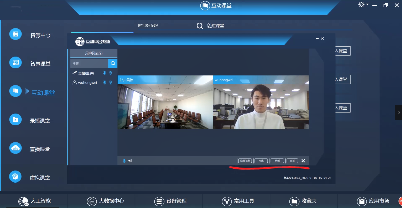402x208 pixels.
Task: Toggle wuhongwei's webcam in user list
Action: click(110, 83)
